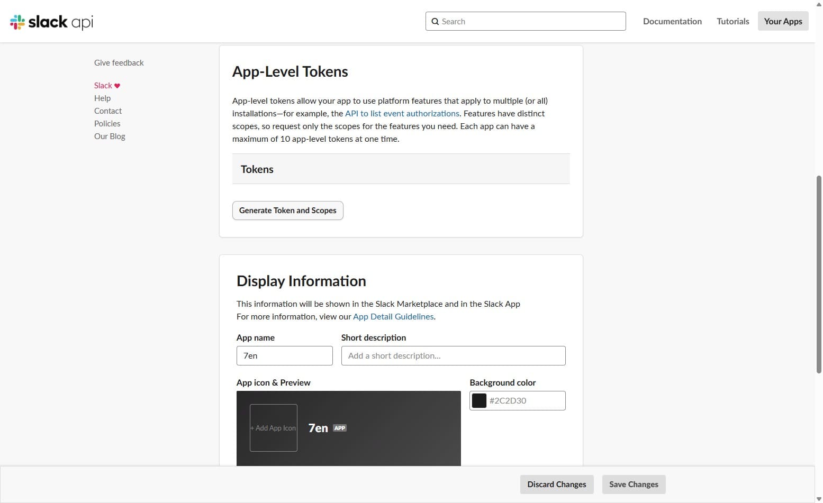Click the 7en name in the preview
Image resolution: width=823 pixels, height=503 pixels.
tap(318, 428)
